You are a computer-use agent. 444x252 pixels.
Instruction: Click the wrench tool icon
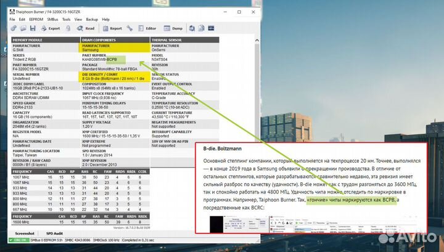[x=130, y=28]
